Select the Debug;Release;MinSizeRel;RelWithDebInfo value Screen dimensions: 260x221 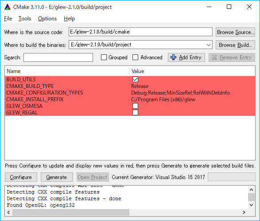coord(180,93)
